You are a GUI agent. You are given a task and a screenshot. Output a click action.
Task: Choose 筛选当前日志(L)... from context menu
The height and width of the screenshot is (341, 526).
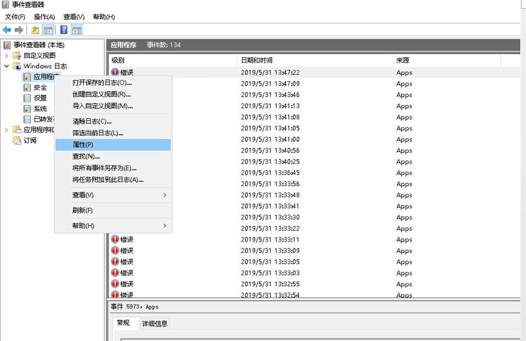click(113, 133)
